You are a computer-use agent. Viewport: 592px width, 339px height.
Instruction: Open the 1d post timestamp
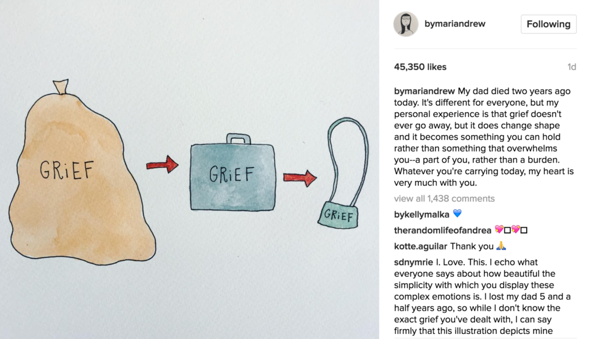tap(572, 67)
